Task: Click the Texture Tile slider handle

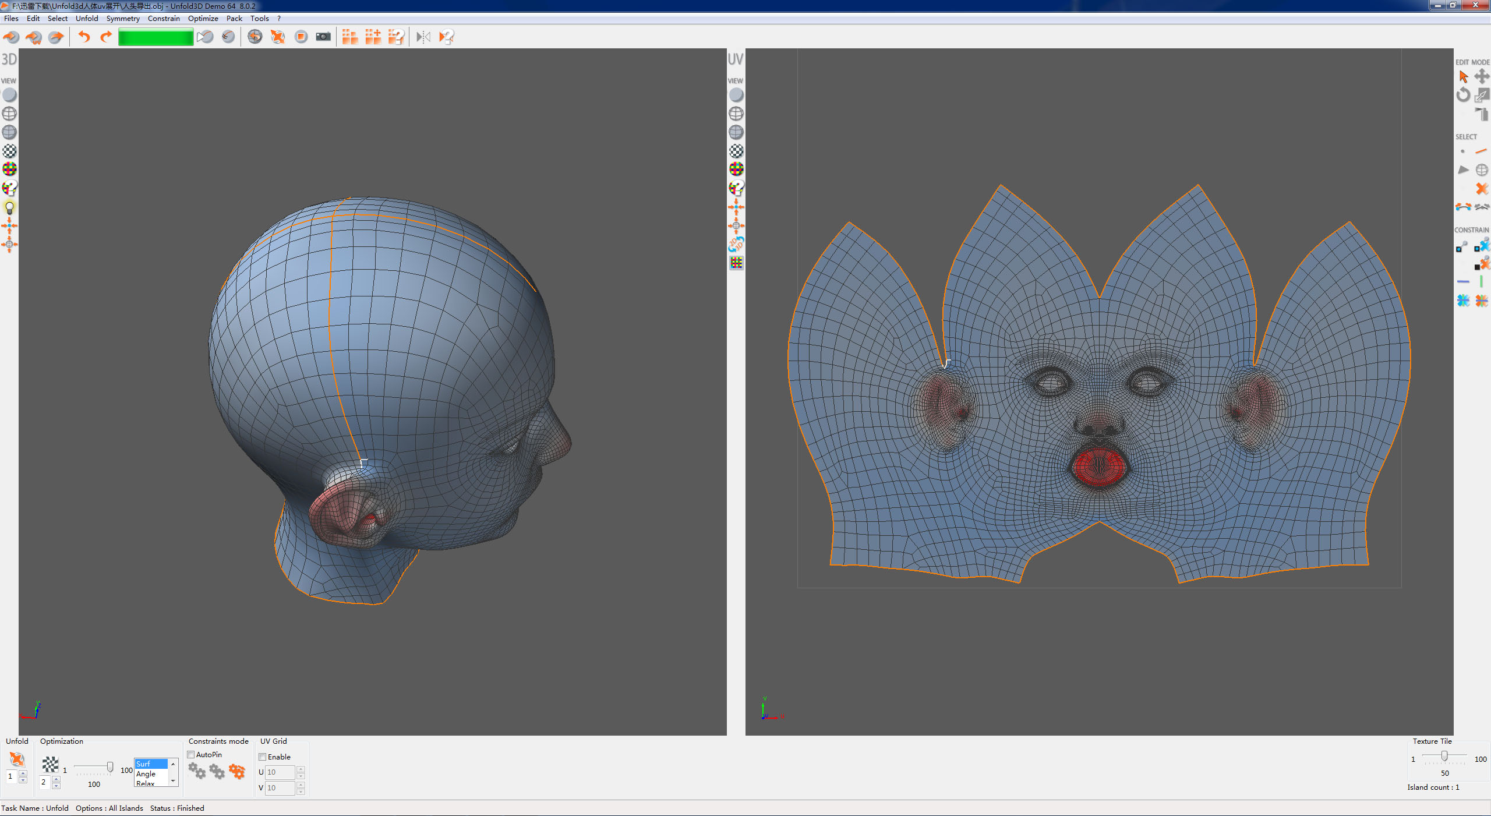Action: [1444, 757]
